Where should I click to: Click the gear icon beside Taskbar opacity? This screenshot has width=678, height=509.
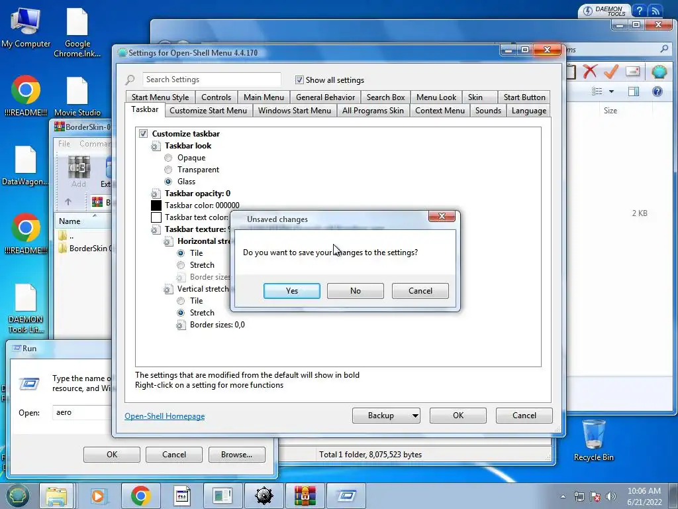155,194
